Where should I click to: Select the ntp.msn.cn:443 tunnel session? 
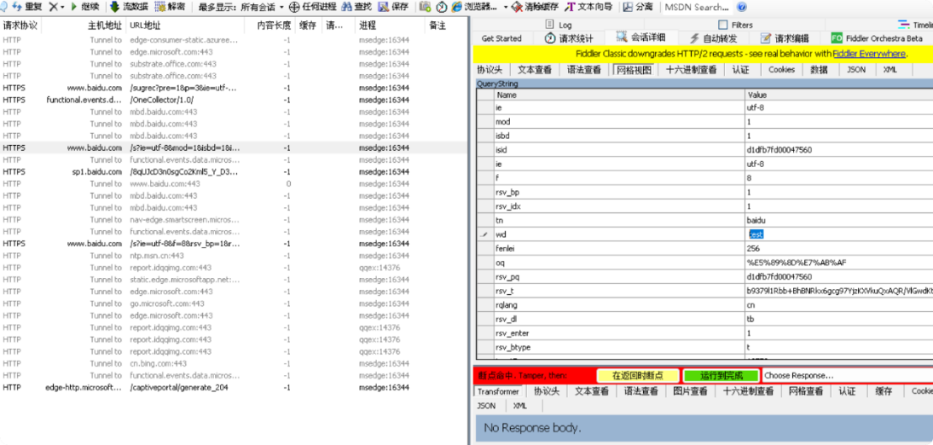(234, 255)
